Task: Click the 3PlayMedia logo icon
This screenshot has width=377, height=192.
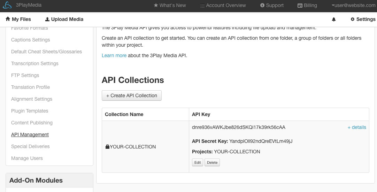Action: click(7, 5)
